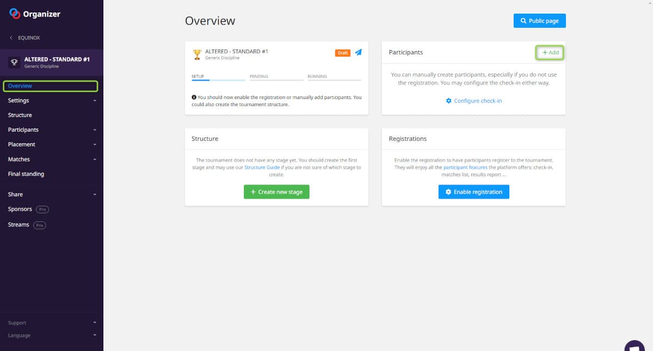Click the Draft status badge
The height and width of the screenshot is (351, 653).
tap(343, 53)
